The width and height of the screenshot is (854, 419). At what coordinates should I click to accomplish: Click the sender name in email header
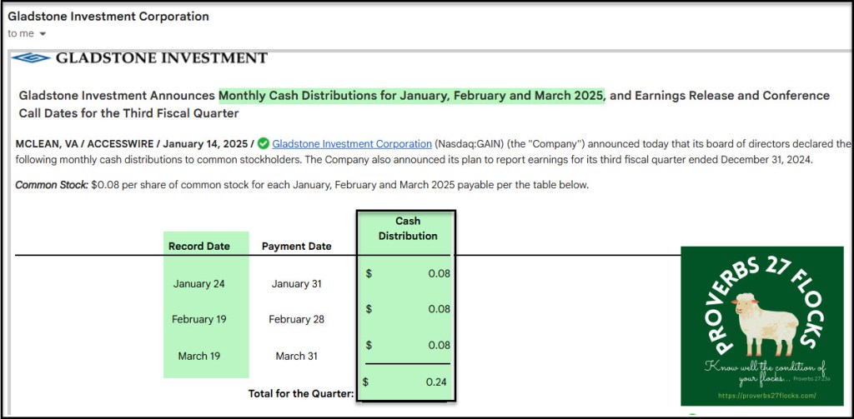pyautogui.click(x=108, y=17)
